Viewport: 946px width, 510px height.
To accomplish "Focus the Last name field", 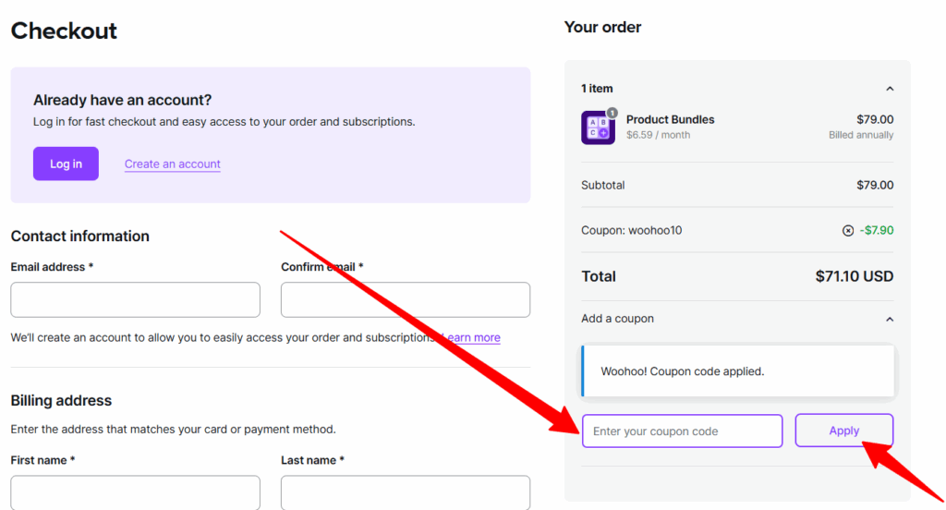I will (406, 492).
